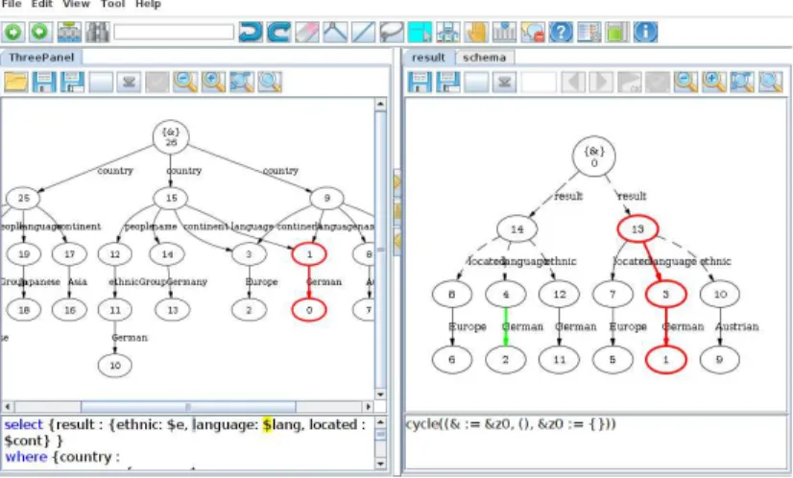
Task: Click the down arrow of left graph scrollbar
Action: (x=381, y=394)
